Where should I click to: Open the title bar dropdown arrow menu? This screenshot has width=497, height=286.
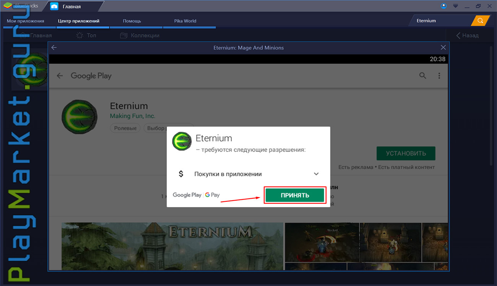point(455,6)
